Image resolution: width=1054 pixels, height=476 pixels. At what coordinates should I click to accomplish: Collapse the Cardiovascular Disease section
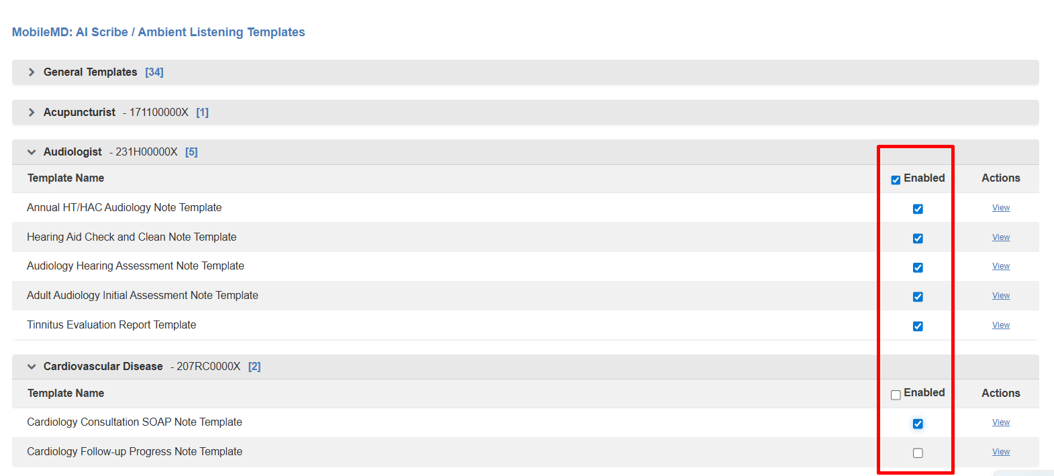tap(32, 367)
